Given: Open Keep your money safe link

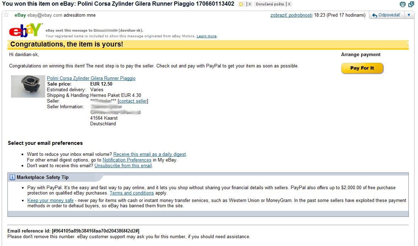Looking at the screenshot, I should (x=50, y=201).
